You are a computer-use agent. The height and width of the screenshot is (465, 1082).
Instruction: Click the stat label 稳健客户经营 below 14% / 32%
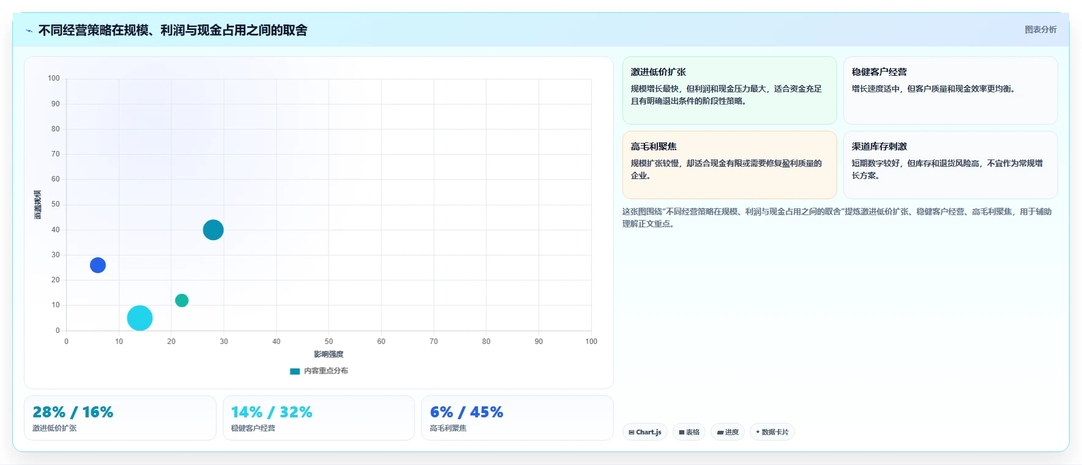[x=253, y=428]
